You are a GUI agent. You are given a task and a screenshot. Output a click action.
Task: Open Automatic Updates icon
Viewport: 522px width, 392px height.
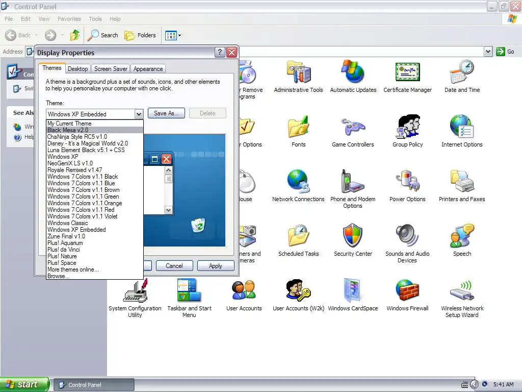[353, 71]
